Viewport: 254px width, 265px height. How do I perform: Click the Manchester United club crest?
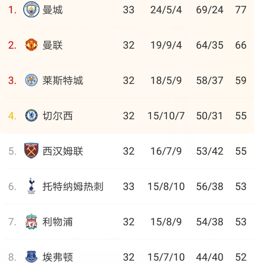pyautogui.click(x=32, y=45)
